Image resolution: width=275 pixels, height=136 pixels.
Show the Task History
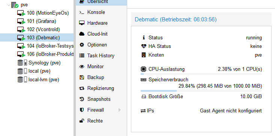pos(101,56)
